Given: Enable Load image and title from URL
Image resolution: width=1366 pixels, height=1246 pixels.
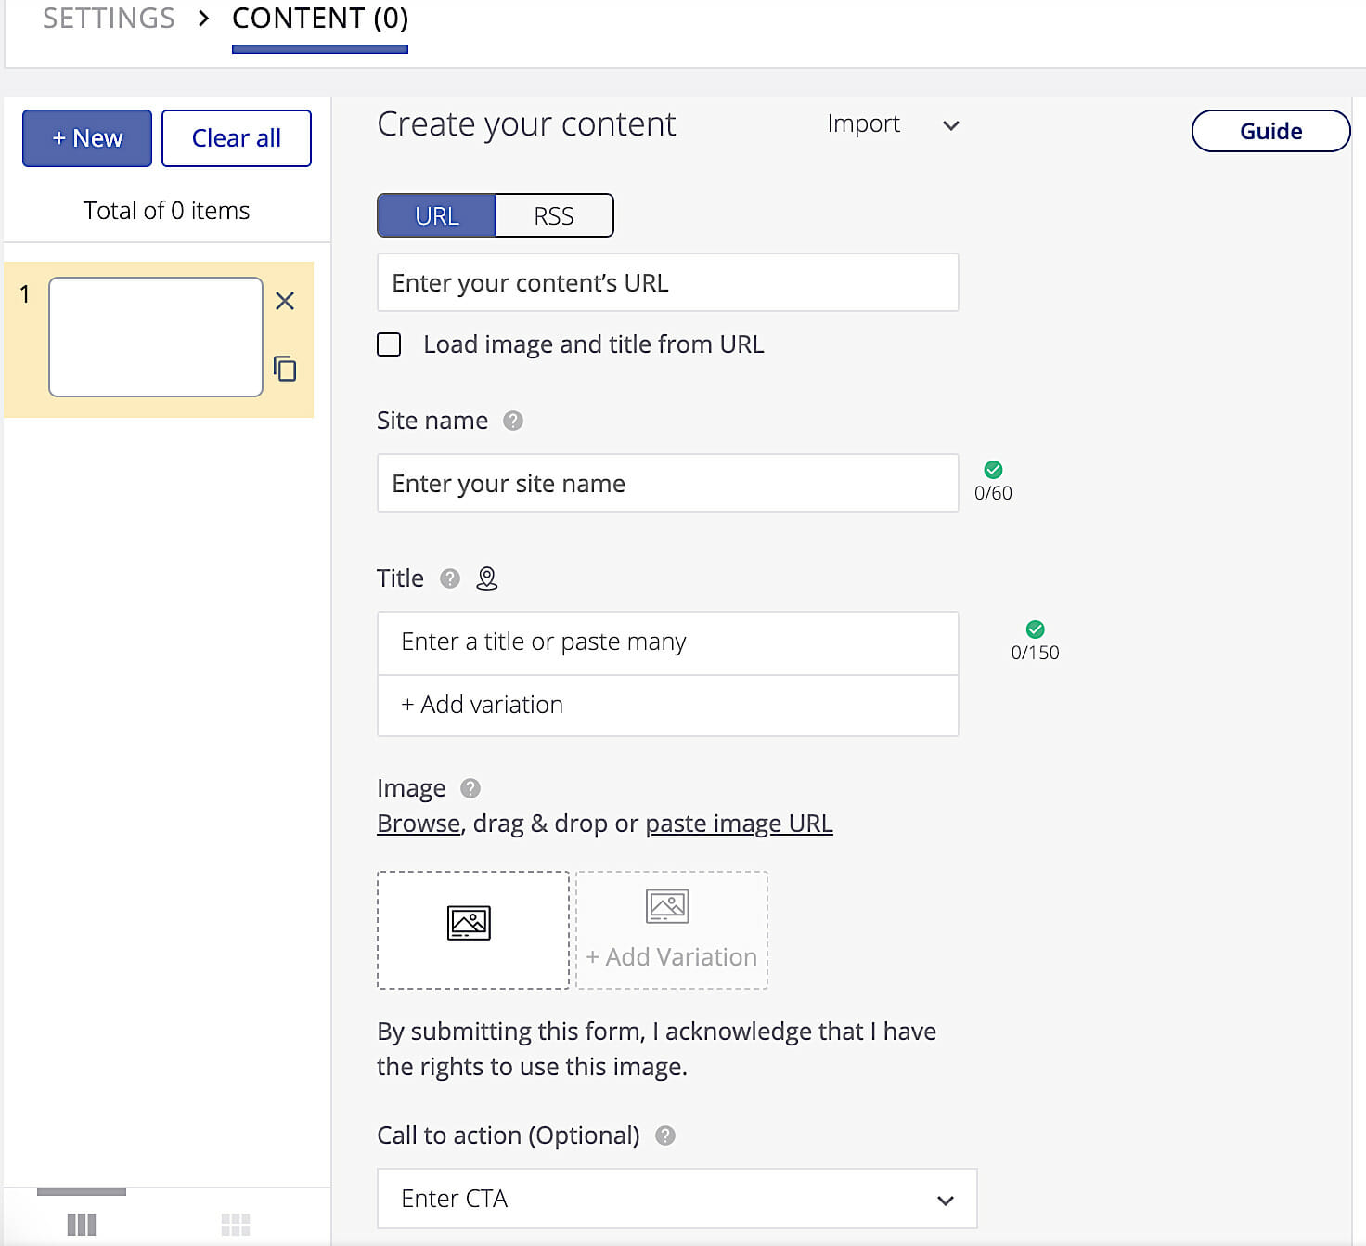Looking at the screenshot, I should point(390,344).
